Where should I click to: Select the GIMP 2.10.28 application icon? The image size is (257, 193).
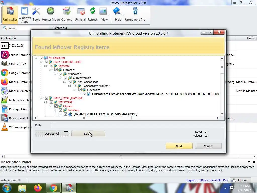pos(5,64)
